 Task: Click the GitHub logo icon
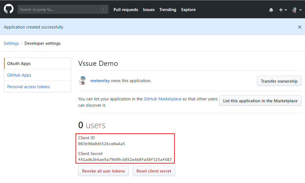pos(9,9)
